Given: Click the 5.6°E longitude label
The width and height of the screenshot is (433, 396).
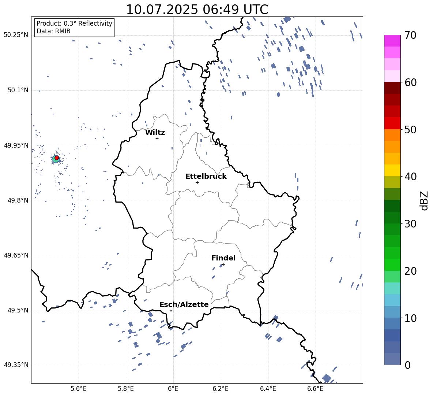Looking at the screenshot, I should click(79, 389).
